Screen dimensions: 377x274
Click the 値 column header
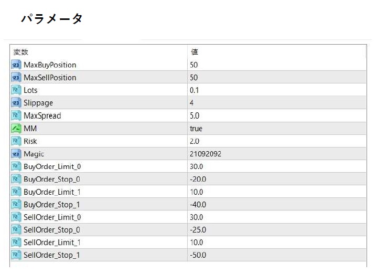(195, 52)
